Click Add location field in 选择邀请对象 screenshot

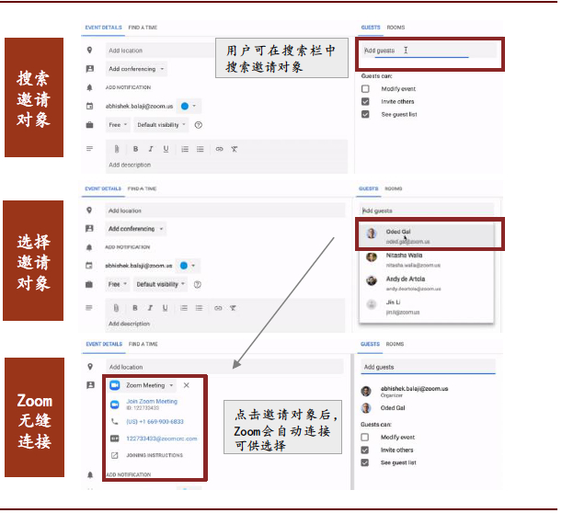click(225, 211)
